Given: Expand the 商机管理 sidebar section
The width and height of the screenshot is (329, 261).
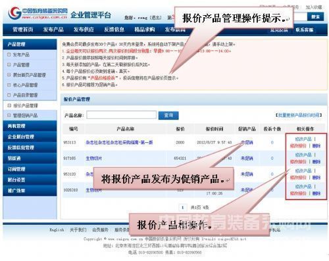Looking at the screenshot, I should point(30,126).
